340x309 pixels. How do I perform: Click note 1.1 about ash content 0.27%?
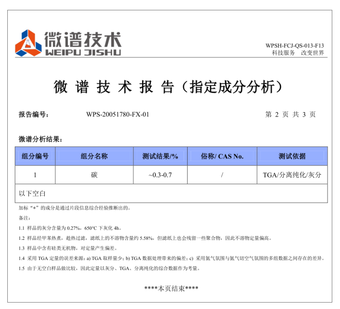[70, 228]
